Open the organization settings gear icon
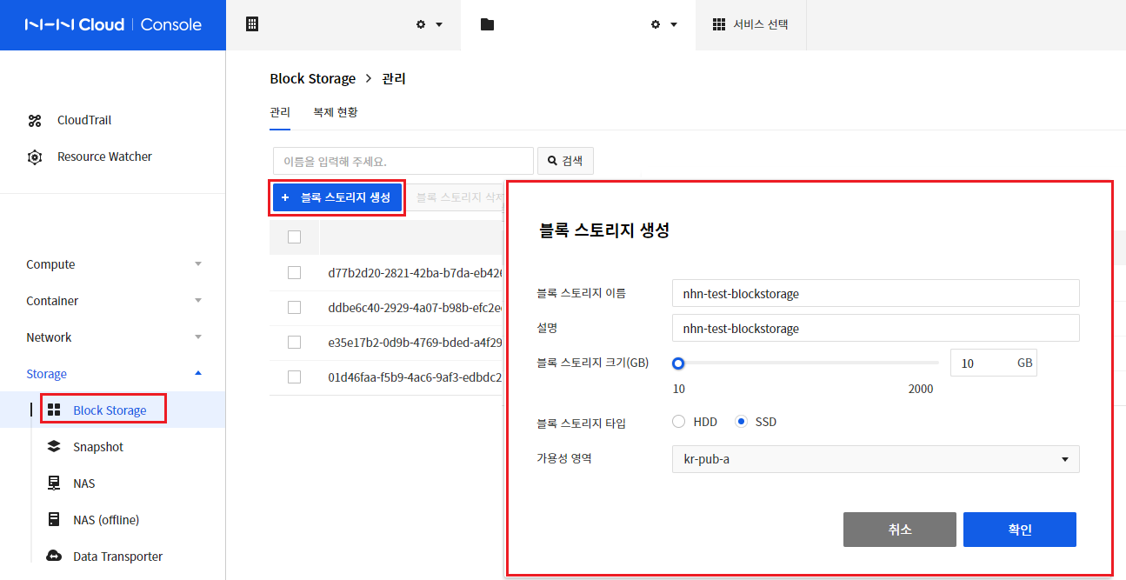The width and height of the screenshot is (1126, 580). [x=421, y=24]
